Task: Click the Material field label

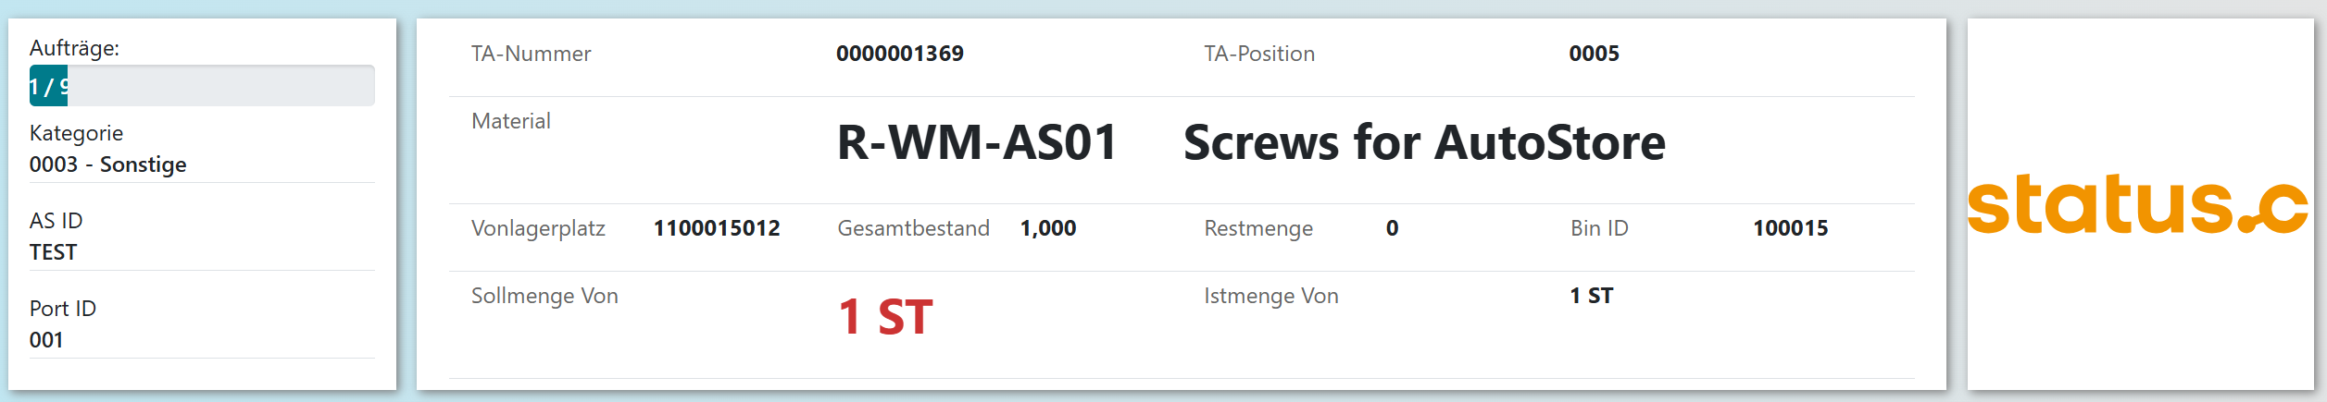Action: coord(511,121)
